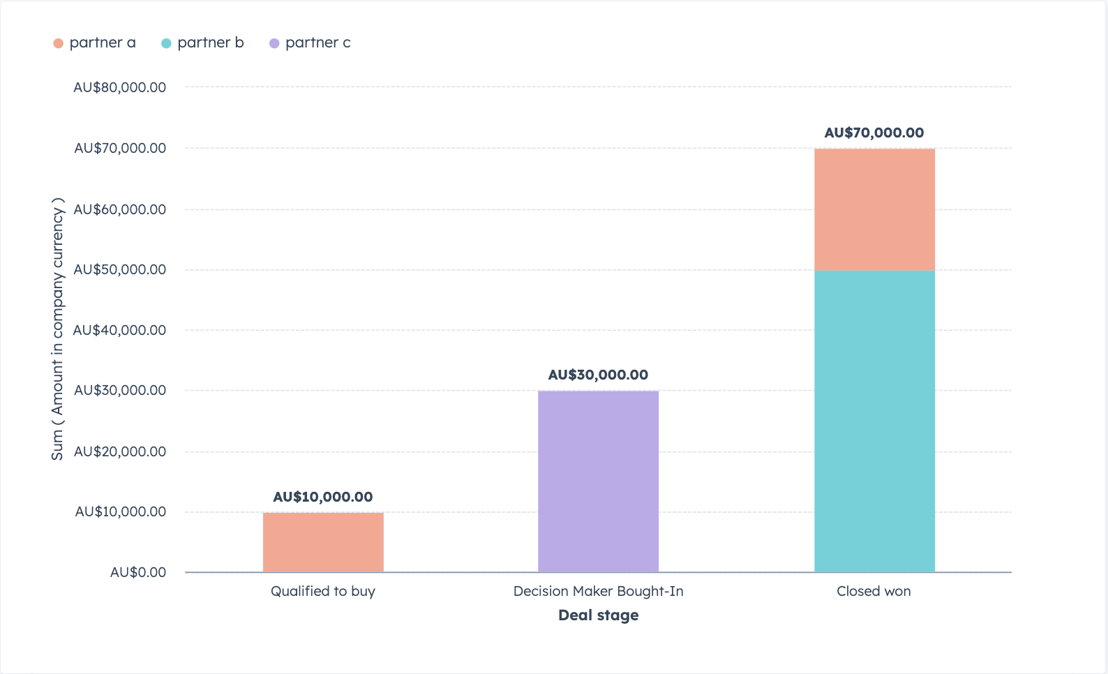Click the AU$30,000.00 data label above purple bar
Viewport: 1108px width, 674px height.
click(x=598, y=375)
